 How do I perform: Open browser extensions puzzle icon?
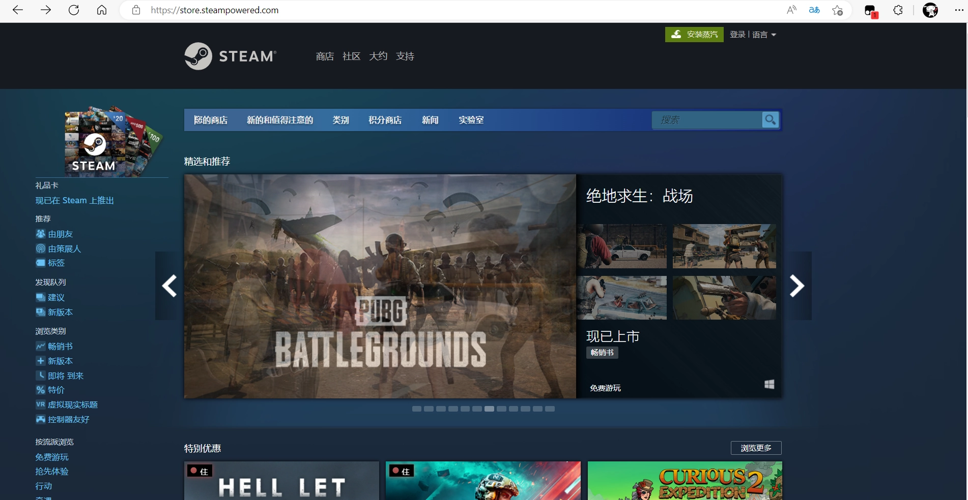[898, 10]
